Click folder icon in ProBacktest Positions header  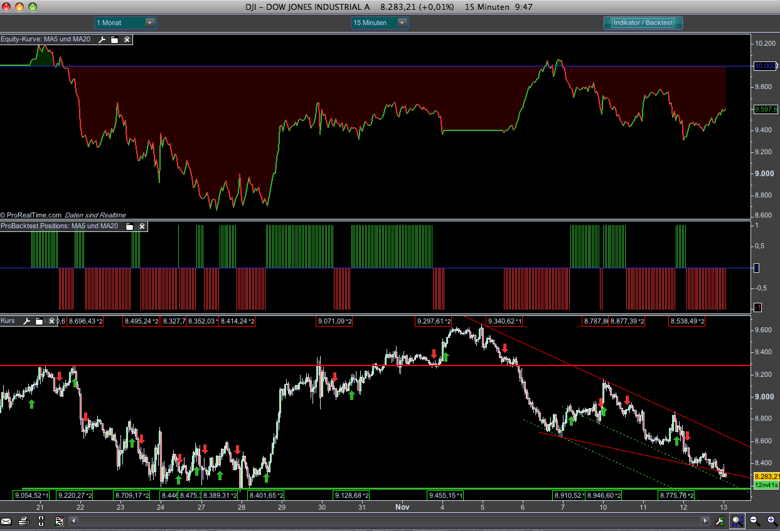[x=130, y=226]
